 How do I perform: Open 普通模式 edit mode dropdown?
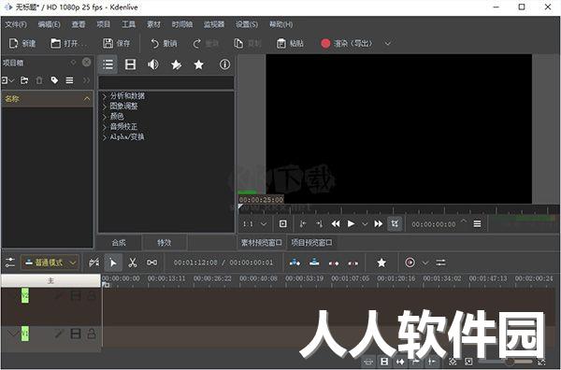[x=50, y=263]
